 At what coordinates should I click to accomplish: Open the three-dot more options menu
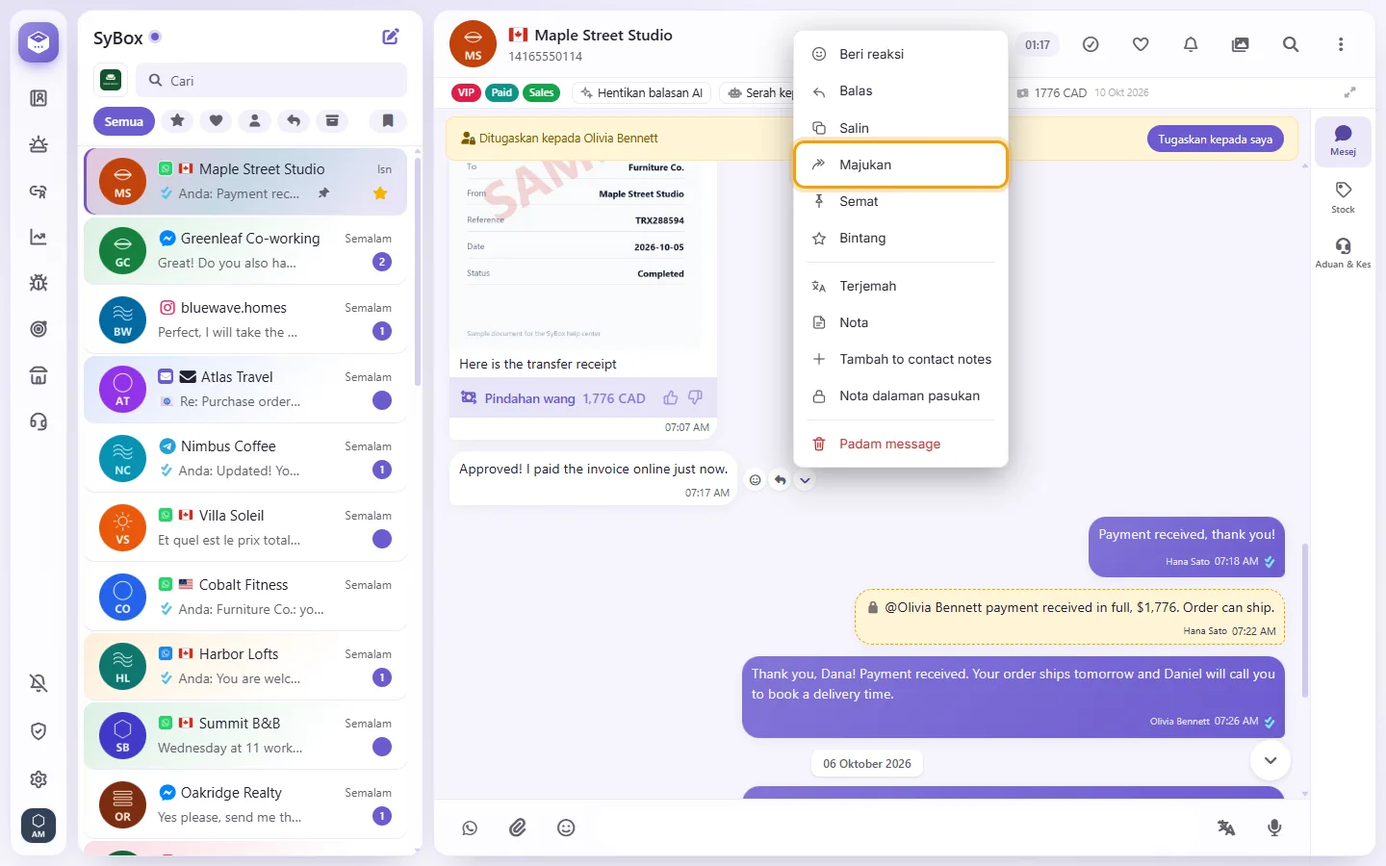[1341, 44]
